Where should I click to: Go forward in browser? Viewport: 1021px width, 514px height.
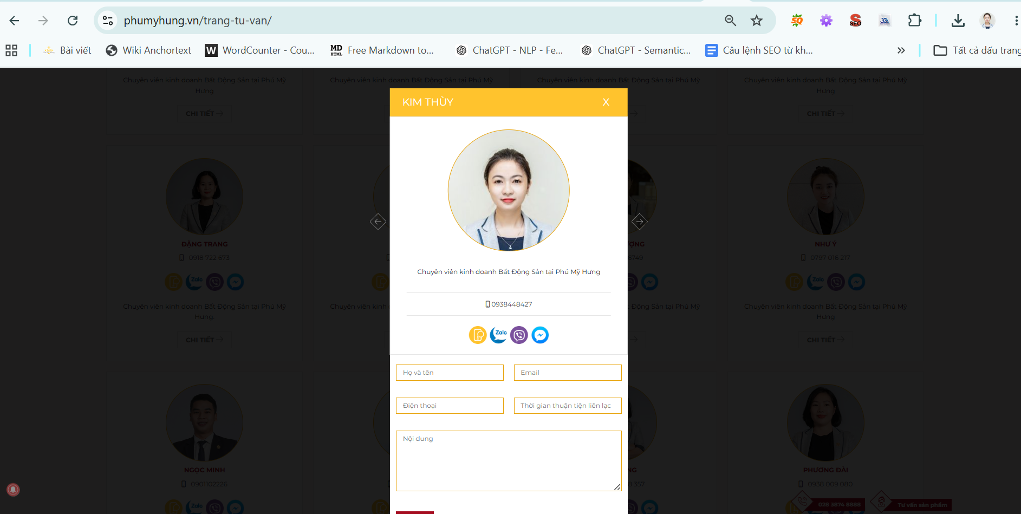(x=43, y=21)
